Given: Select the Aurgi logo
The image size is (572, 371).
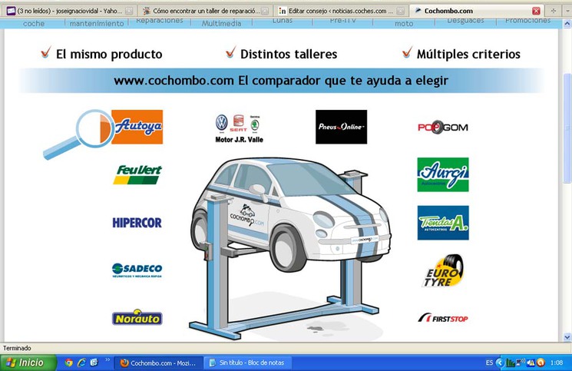Looking at the screenshot, I should tap(443, 174).
